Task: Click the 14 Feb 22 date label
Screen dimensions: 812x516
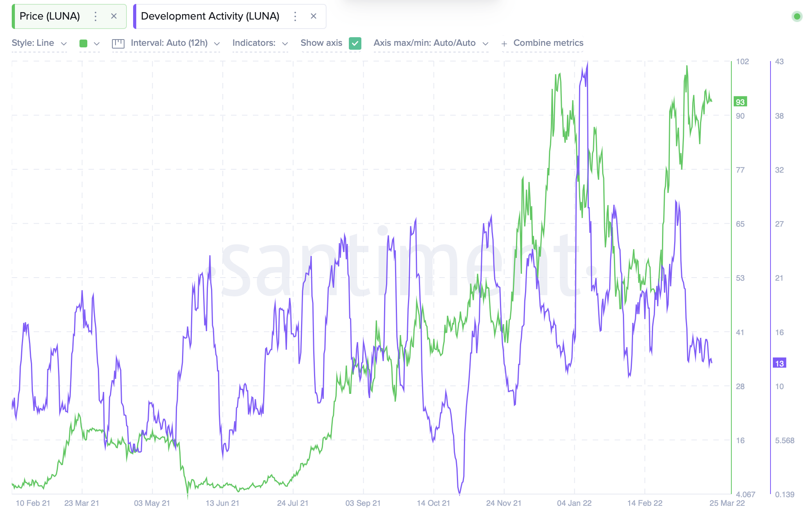Action: click(x=644, y=503)
